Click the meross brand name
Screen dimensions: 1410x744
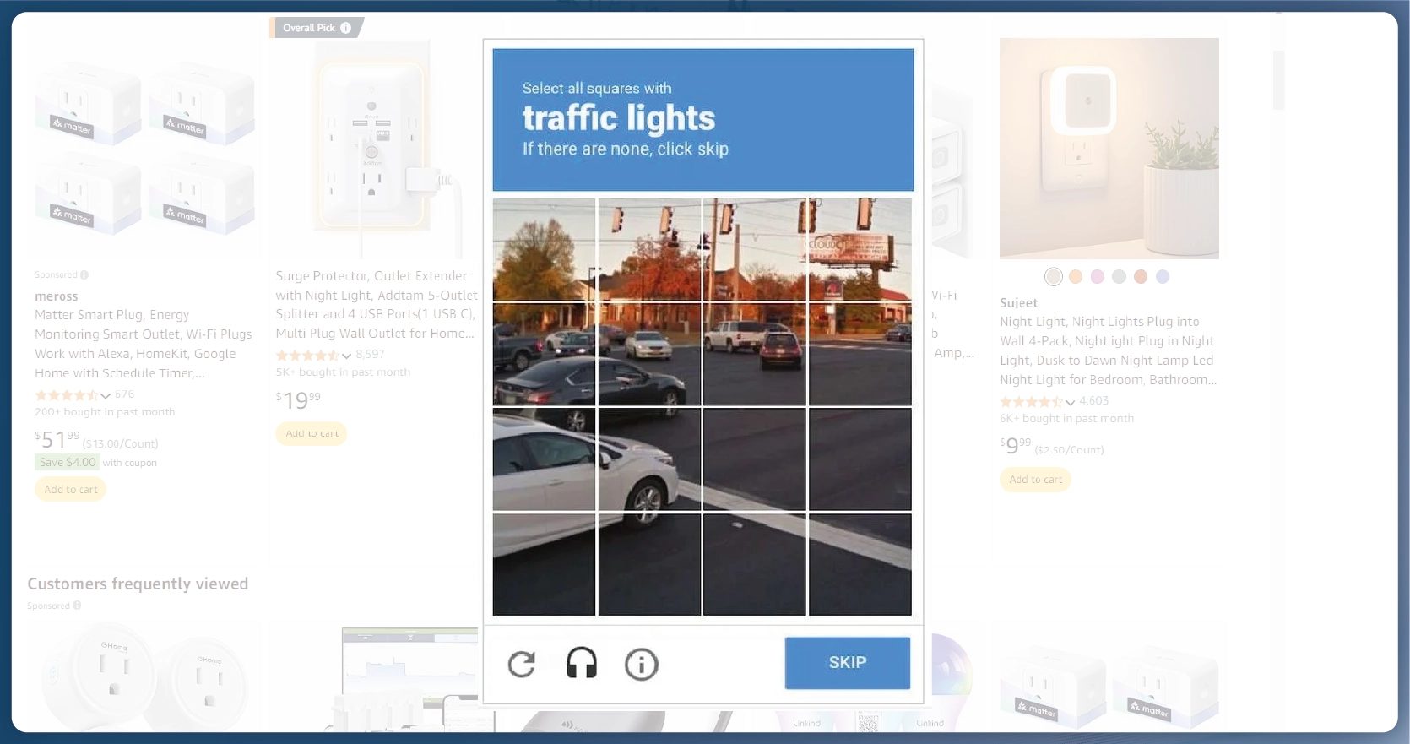click(56, 296)
